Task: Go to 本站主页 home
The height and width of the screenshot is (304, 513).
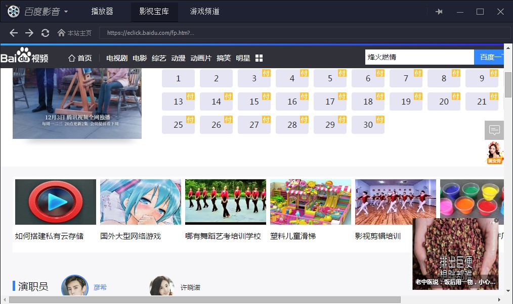Action: 74,33
